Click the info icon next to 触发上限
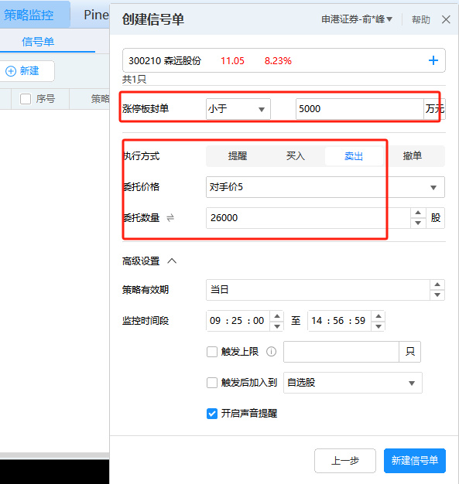The image size is (459, 484). (272, 352)
